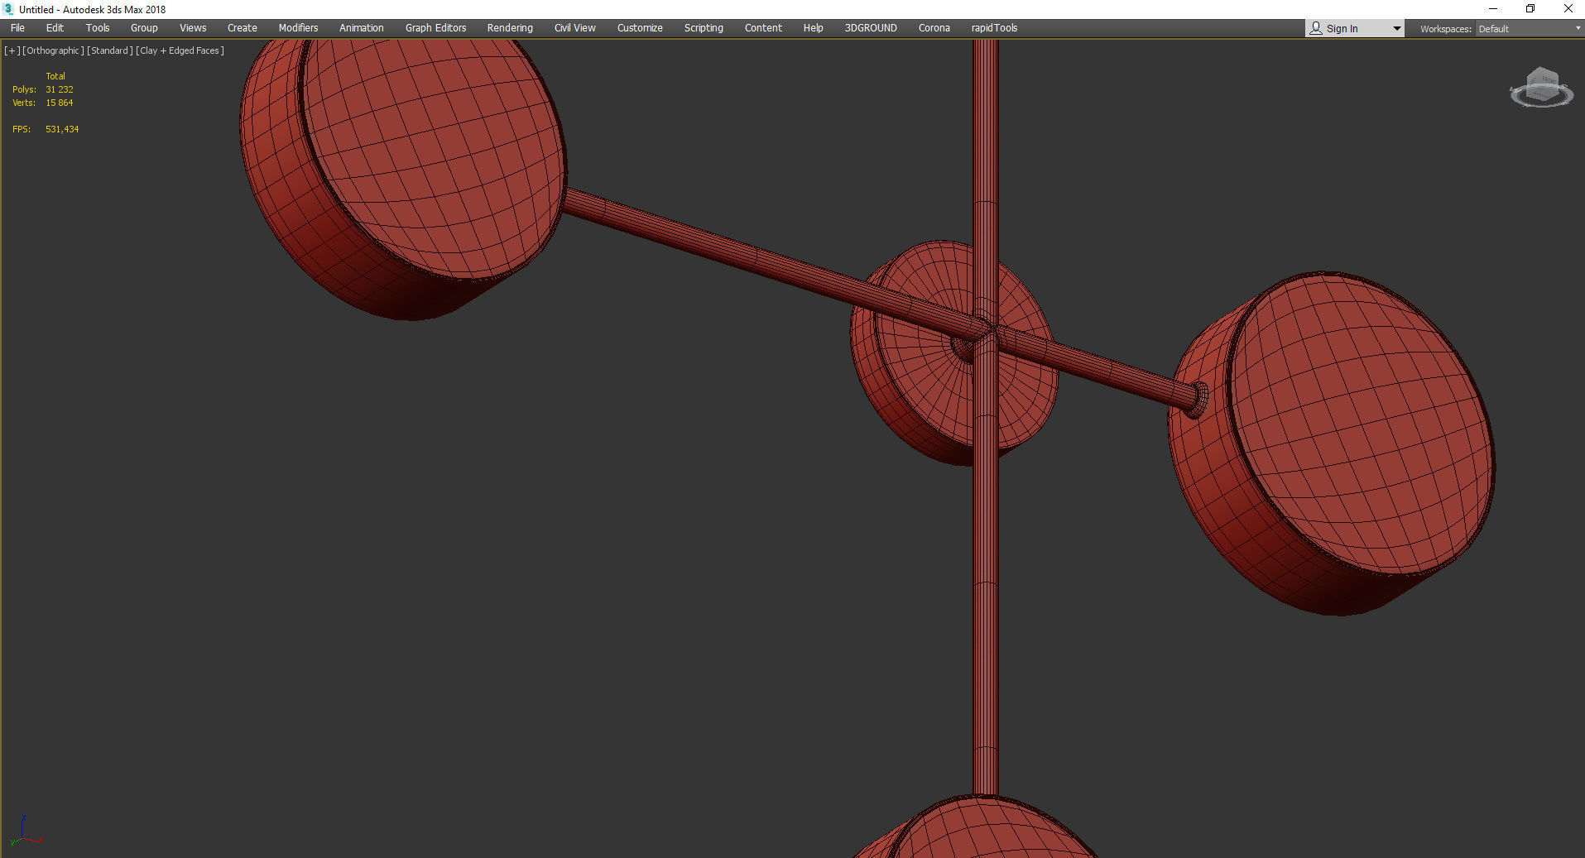Image resolution: width=1585 pixels, height=858 pixels.
Task: Open the Scripting menu
Action: [704, 28]
